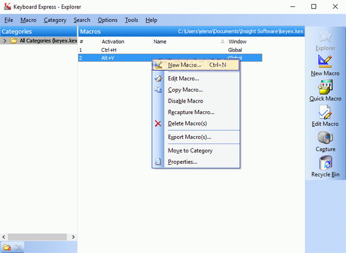Image resolution: width=346 pixels, height=253 pixels.
Task: Select Recapture Macro... context entry
Action: [196, 112]
